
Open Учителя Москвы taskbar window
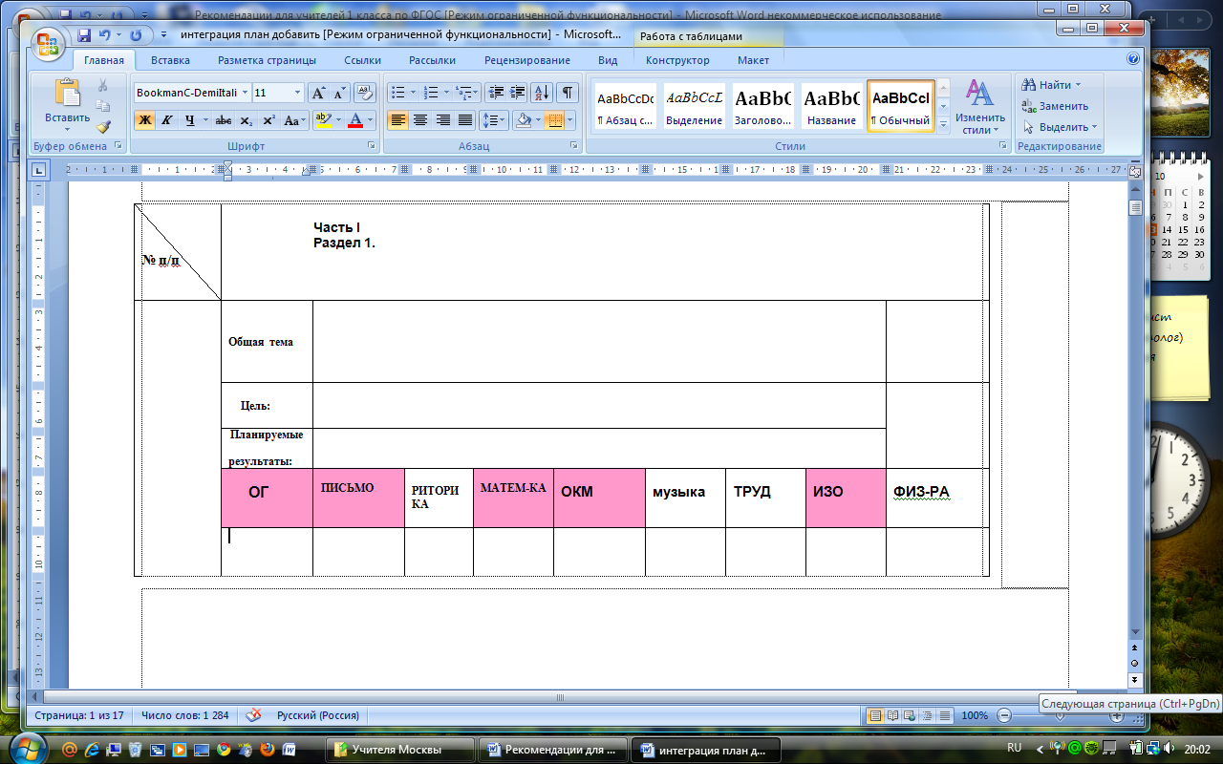399,750
